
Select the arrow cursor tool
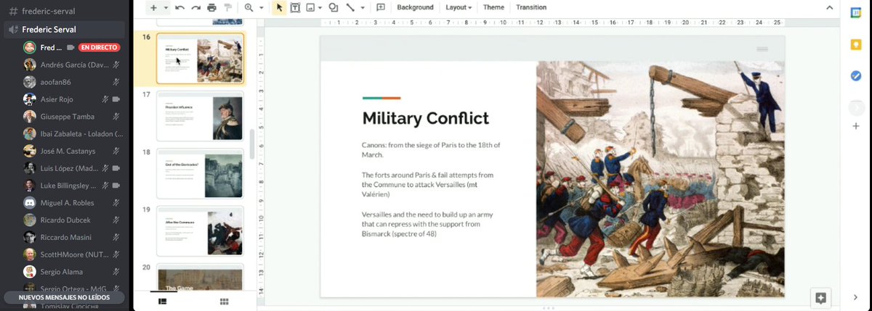279,7
